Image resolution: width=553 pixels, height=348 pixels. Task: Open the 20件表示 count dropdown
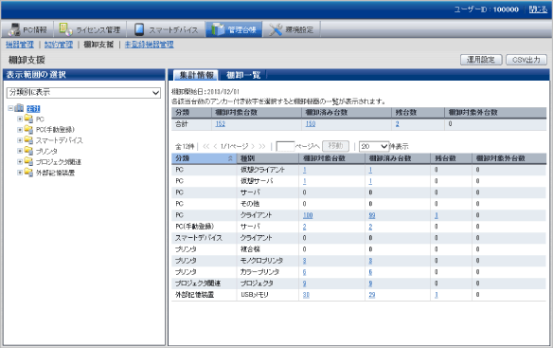(374, 146)
